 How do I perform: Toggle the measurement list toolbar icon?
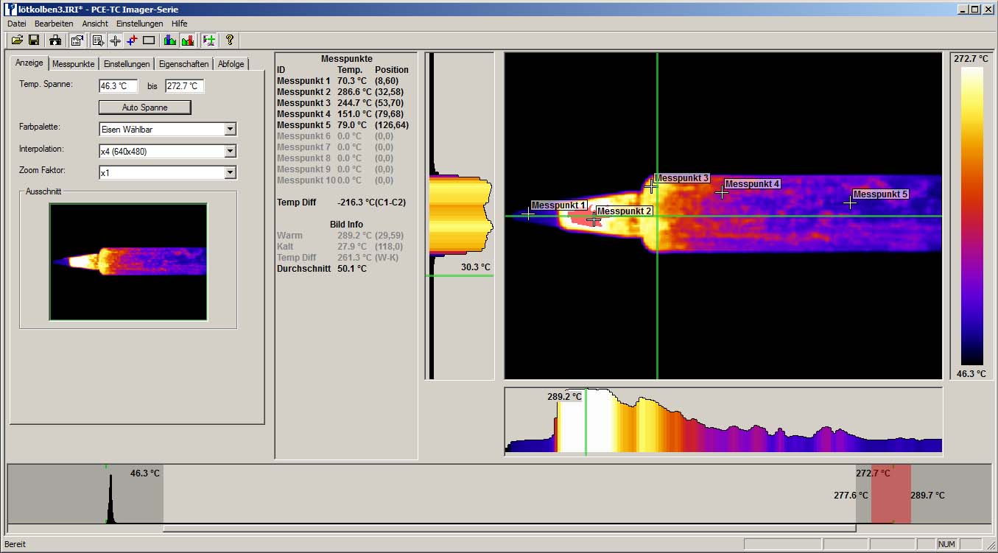(98, 40)
